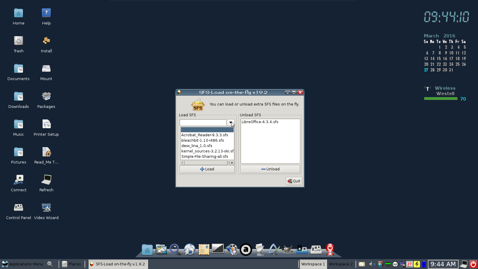Click the firewall tray icon
Screen dimensions: 478x269
[380, 264]
